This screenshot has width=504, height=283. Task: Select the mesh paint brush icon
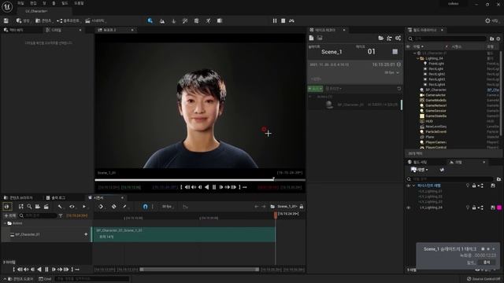pyautogui.click(x=185, y=21)
